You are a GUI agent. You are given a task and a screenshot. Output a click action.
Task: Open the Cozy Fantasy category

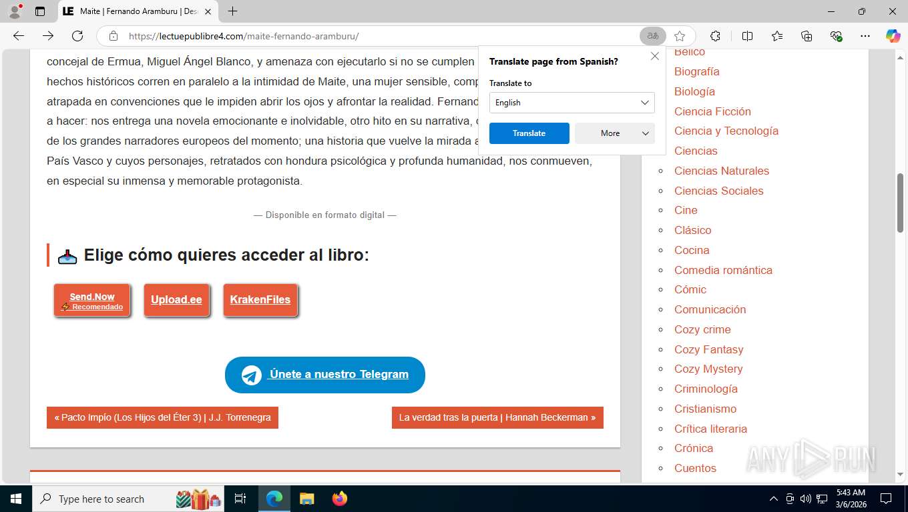click(x=709, y=349)
